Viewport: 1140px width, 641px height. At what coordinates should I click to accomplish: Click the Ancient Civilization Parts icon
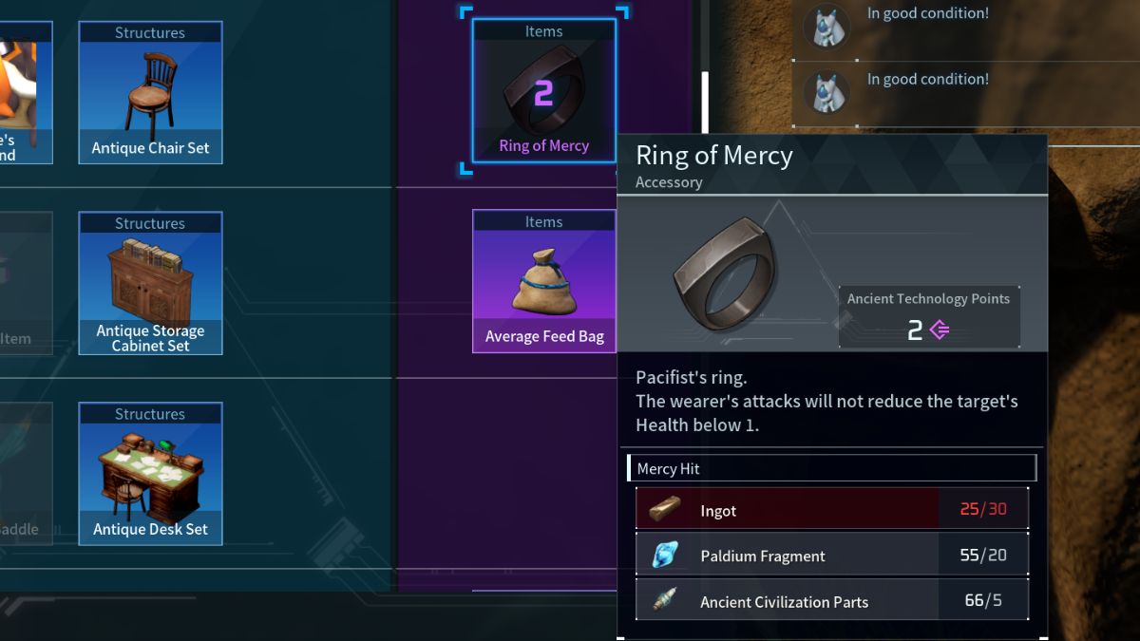665,601
